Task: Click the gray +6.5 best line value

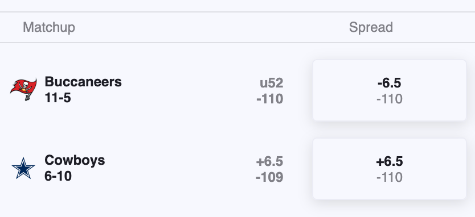Action: click(269, 161)
